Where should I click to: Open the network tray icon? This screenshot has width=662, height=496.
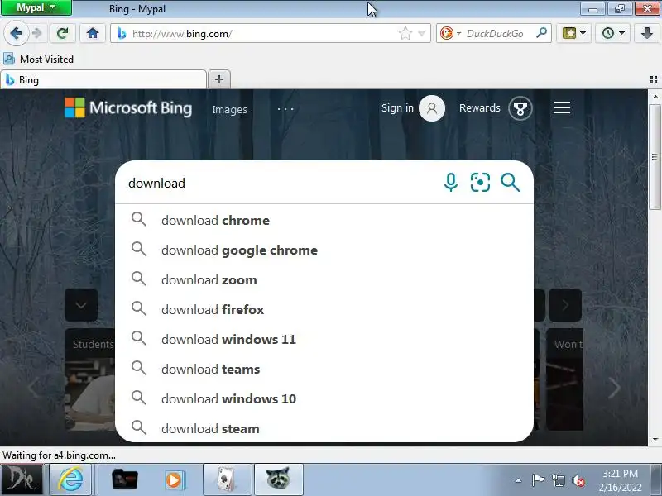pos(558,480)
